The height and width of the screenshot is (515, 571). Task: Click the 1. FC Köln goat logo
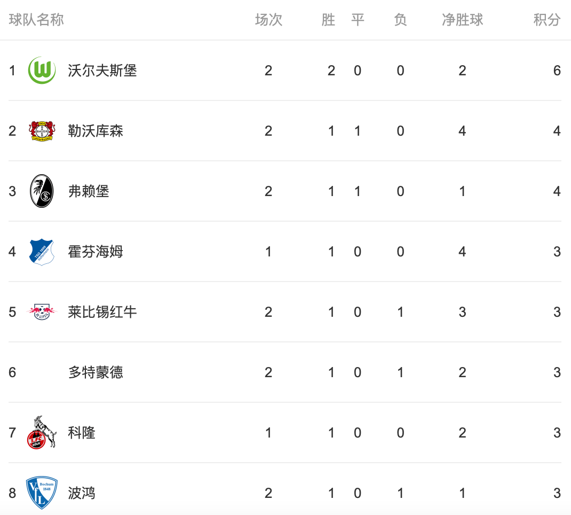click(42, 433)
